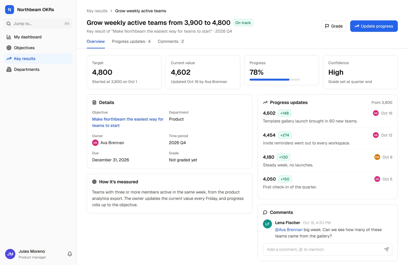Click the send comment paper-plane icon
Screen dimensions: 408x265
point(386,249)
